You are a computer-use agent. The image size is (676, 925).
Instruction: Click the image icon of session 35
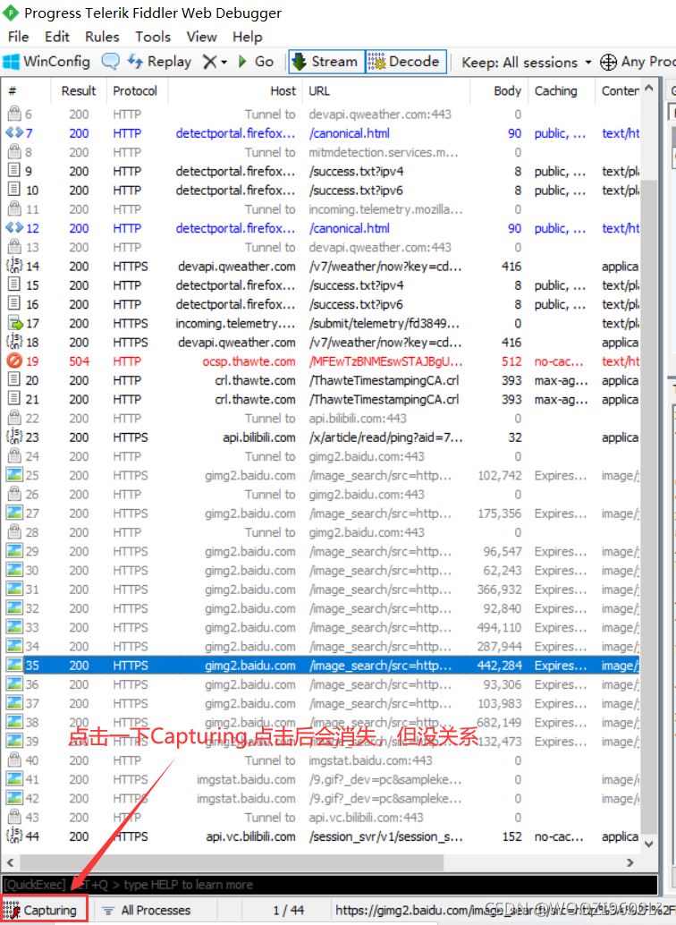click(x=14, y=665)
